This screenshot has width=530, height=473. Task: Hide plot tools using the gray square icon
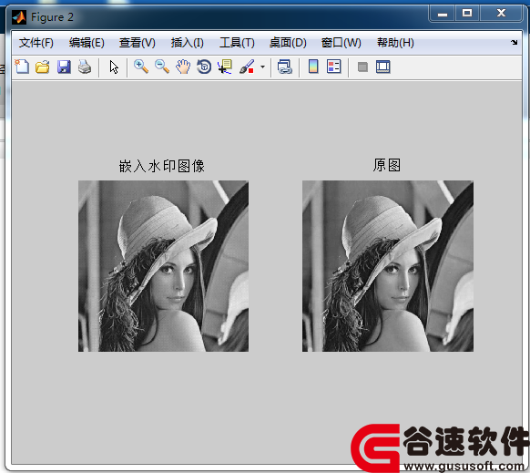[362, 67]
